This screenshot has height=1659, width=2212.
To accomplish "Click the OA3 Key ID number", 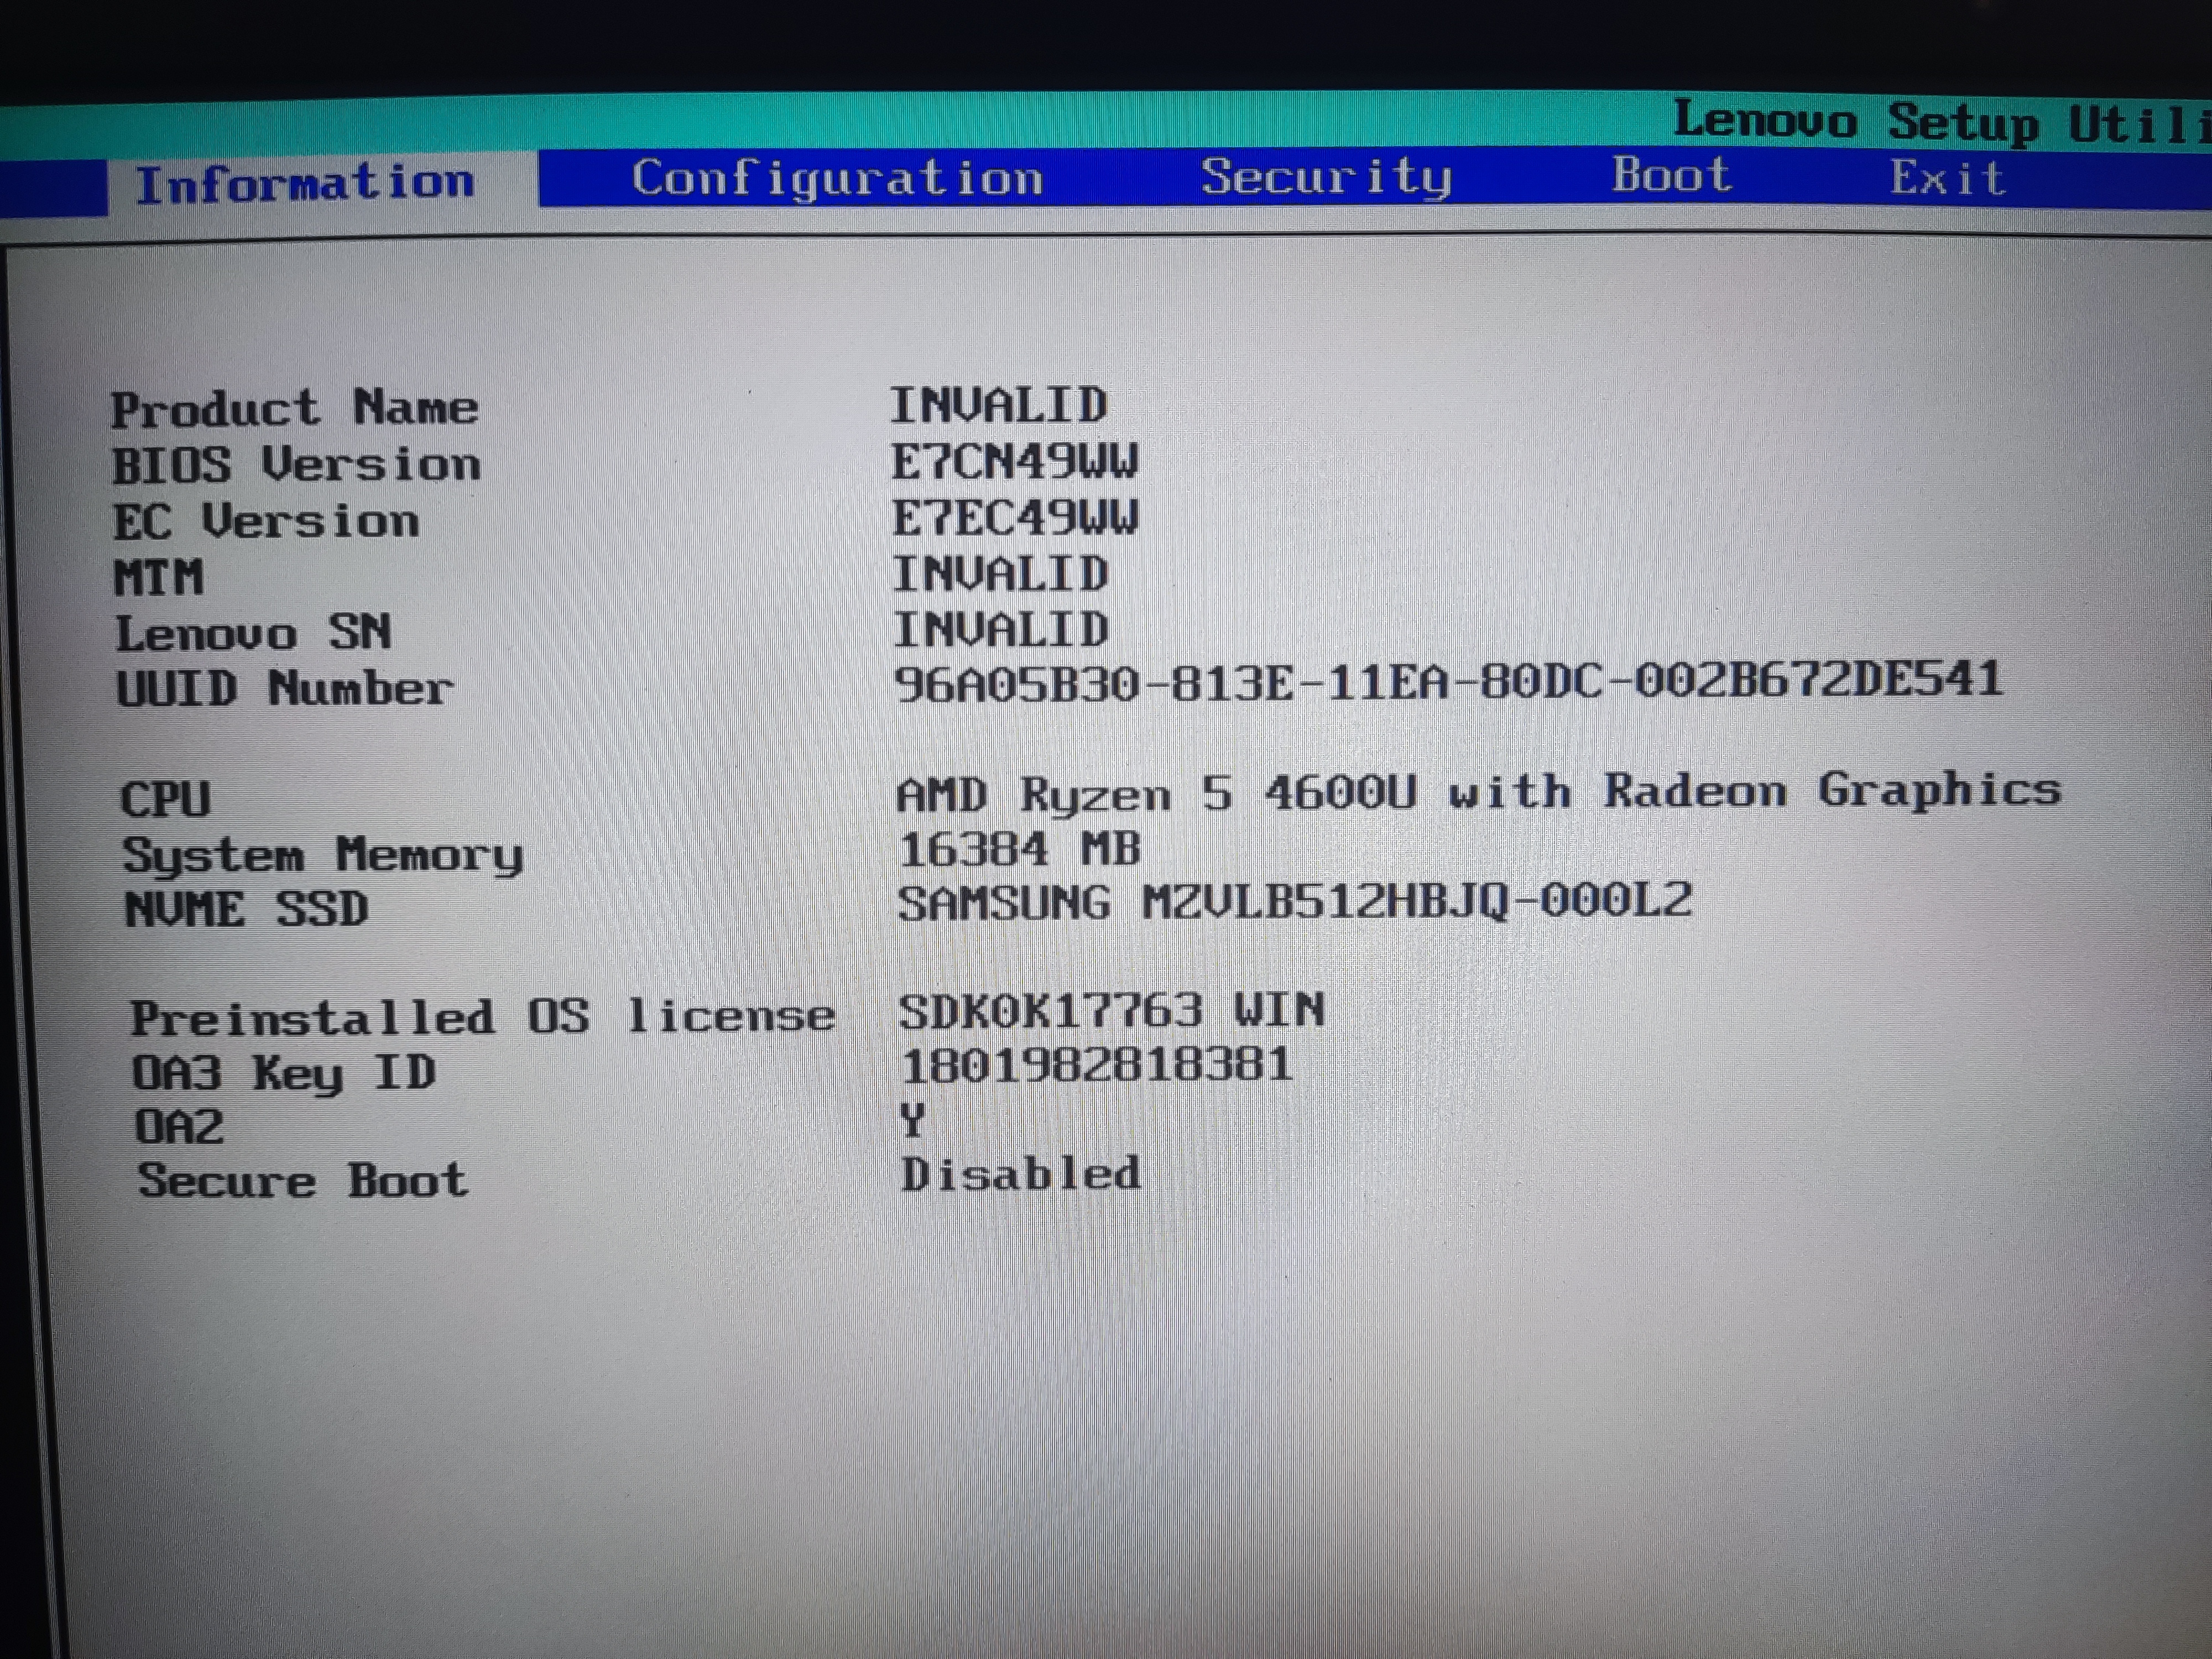I will 1096,1064.
